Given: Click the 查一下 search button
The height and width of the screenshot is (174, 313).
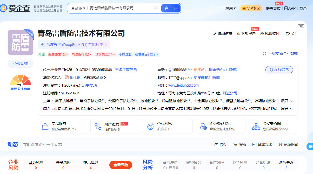Looking at the screenshot, I should (x=171, y=8).
